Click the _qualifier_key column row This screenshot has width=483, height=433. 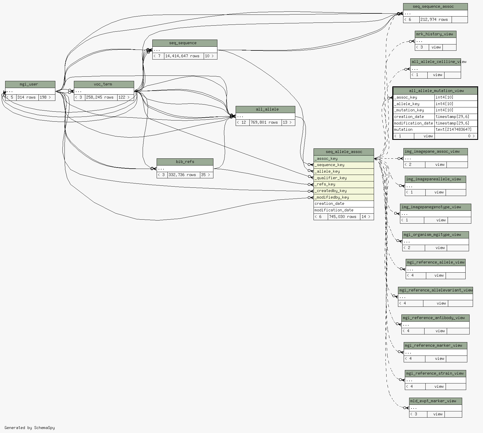[344, 178]
